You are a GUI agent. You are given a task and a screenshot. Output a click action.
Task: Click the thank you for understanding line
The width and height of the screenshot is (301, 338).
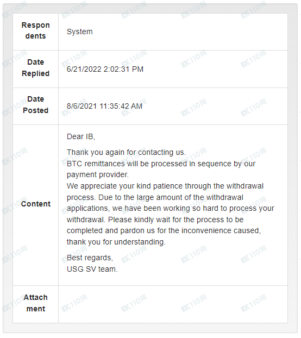(116, 242)
